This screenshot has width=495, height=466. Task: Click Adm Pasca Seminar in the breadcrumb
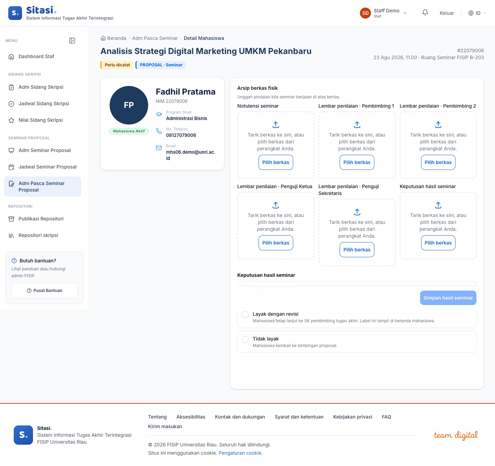pos(155,38)
